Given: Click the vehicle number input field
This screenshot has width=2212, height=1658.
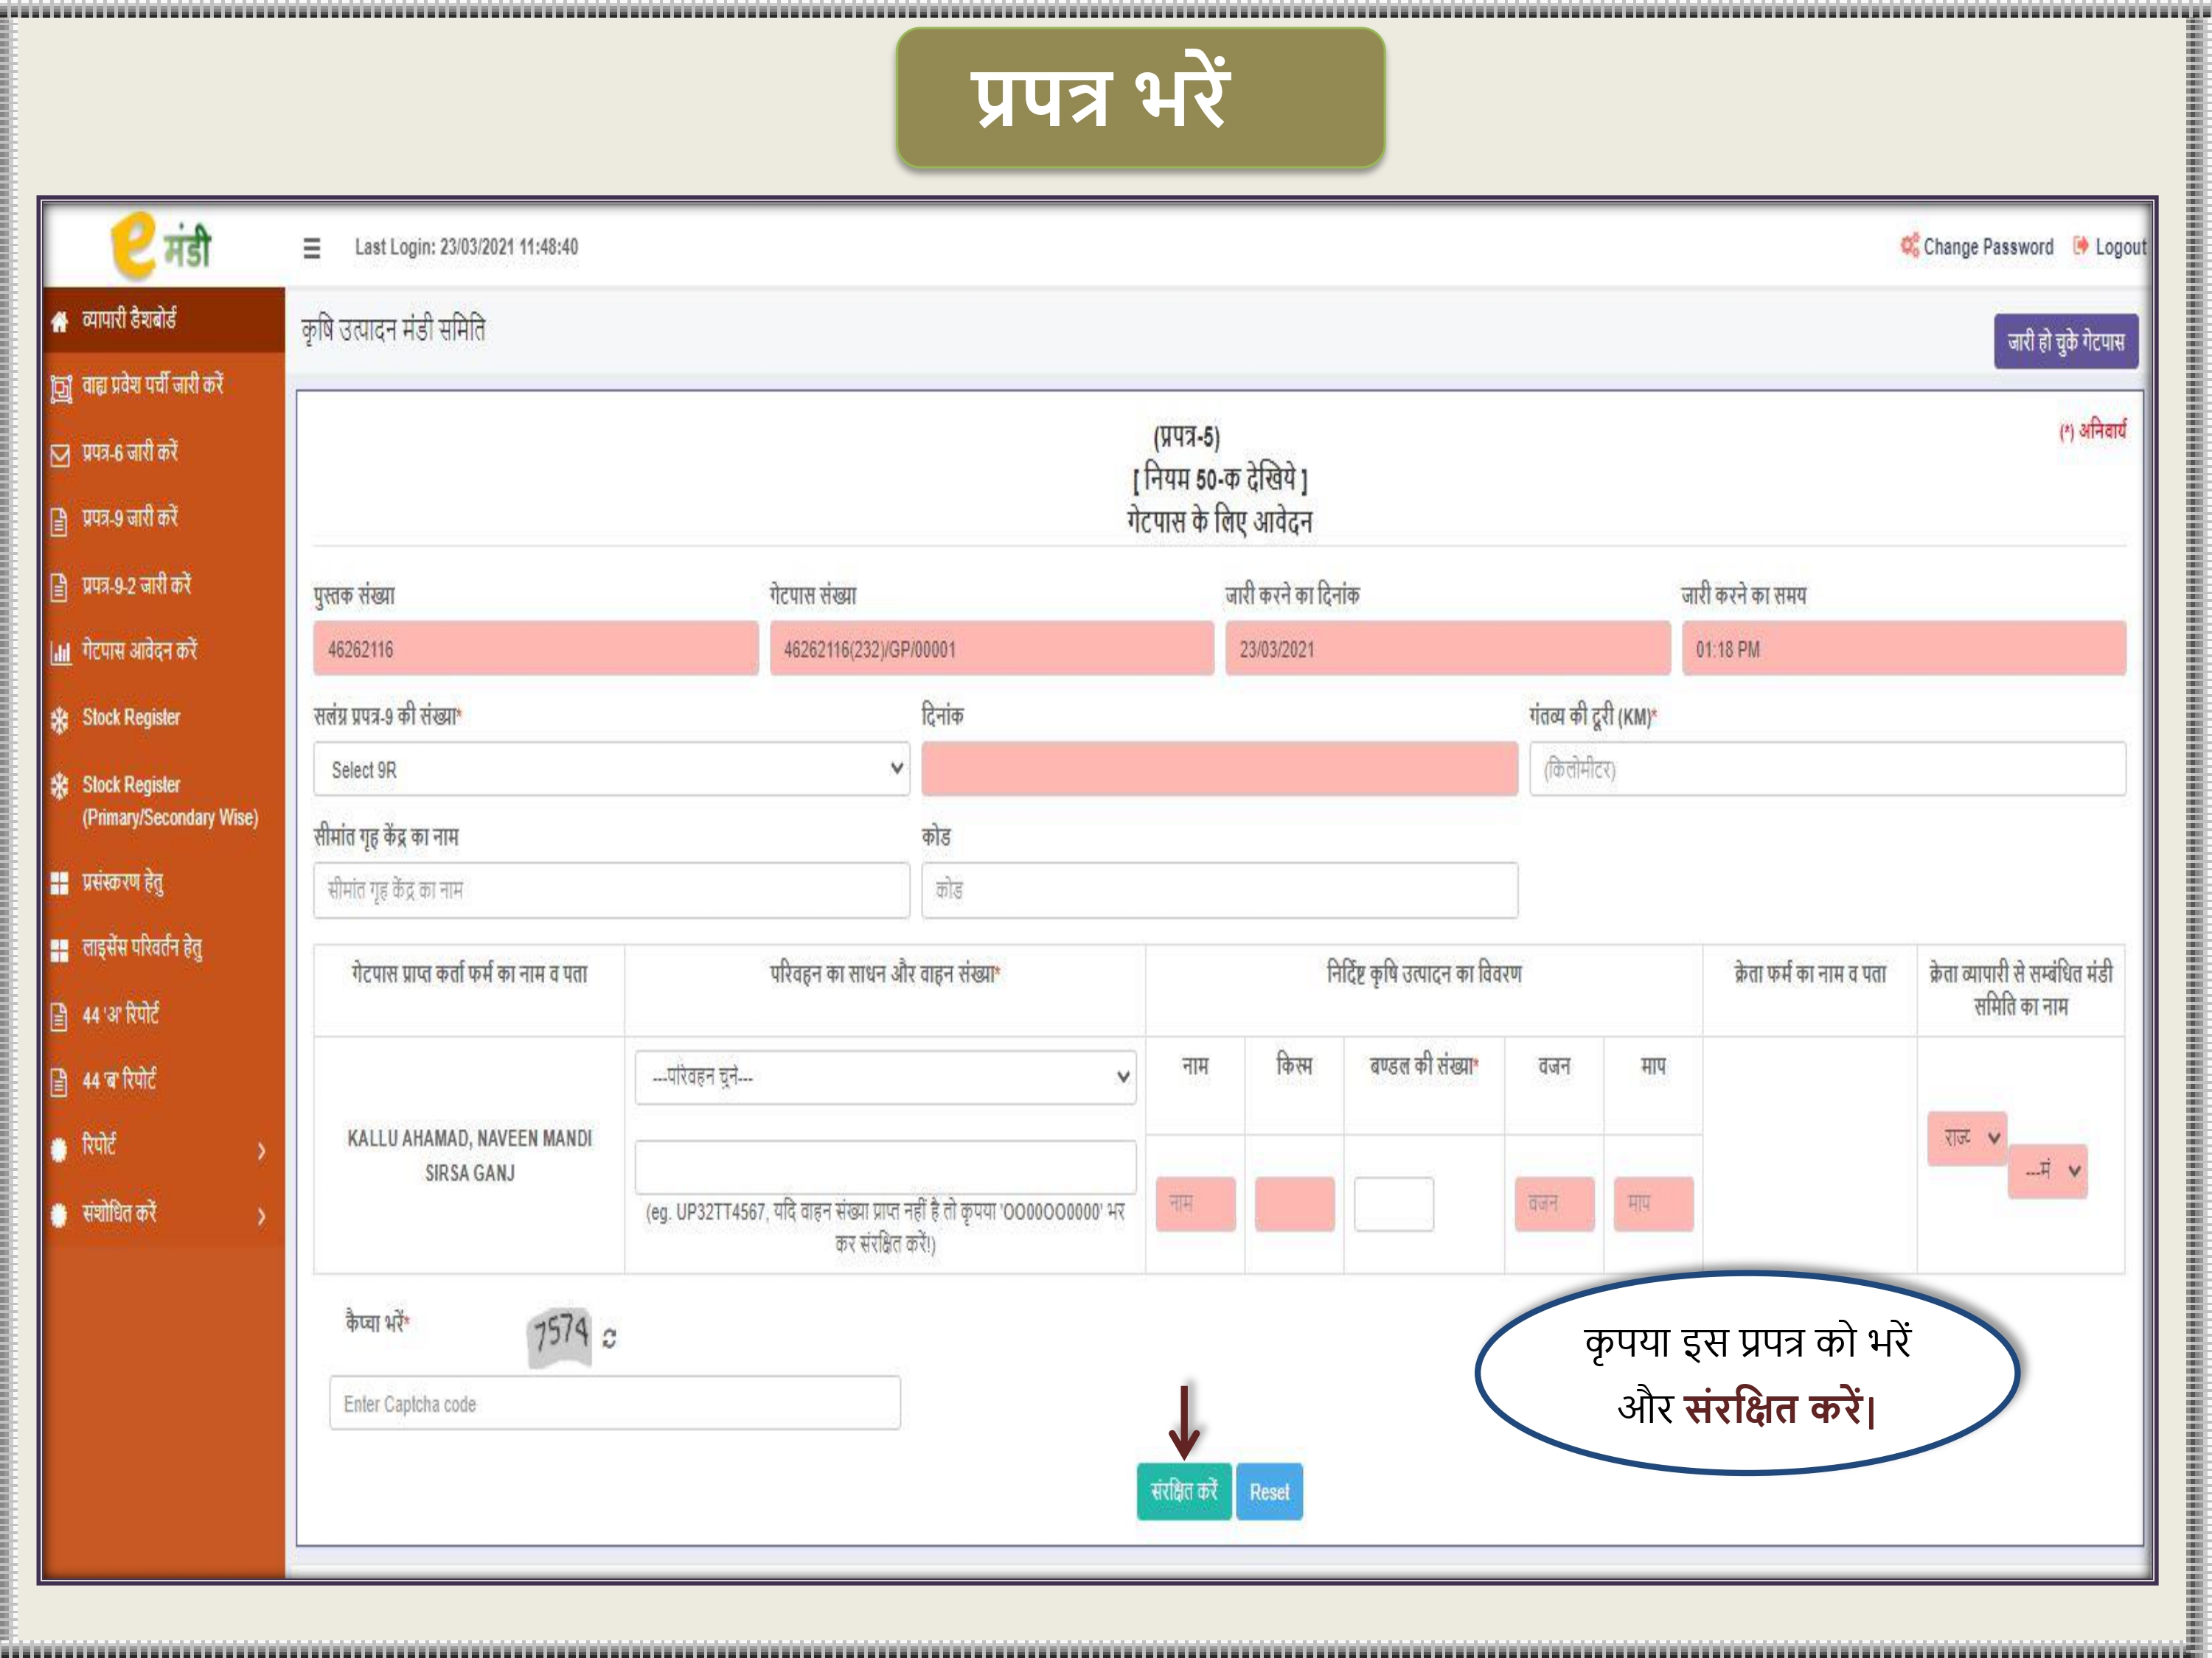Looking at the screenshot, I should click(x=885, y=1166).
